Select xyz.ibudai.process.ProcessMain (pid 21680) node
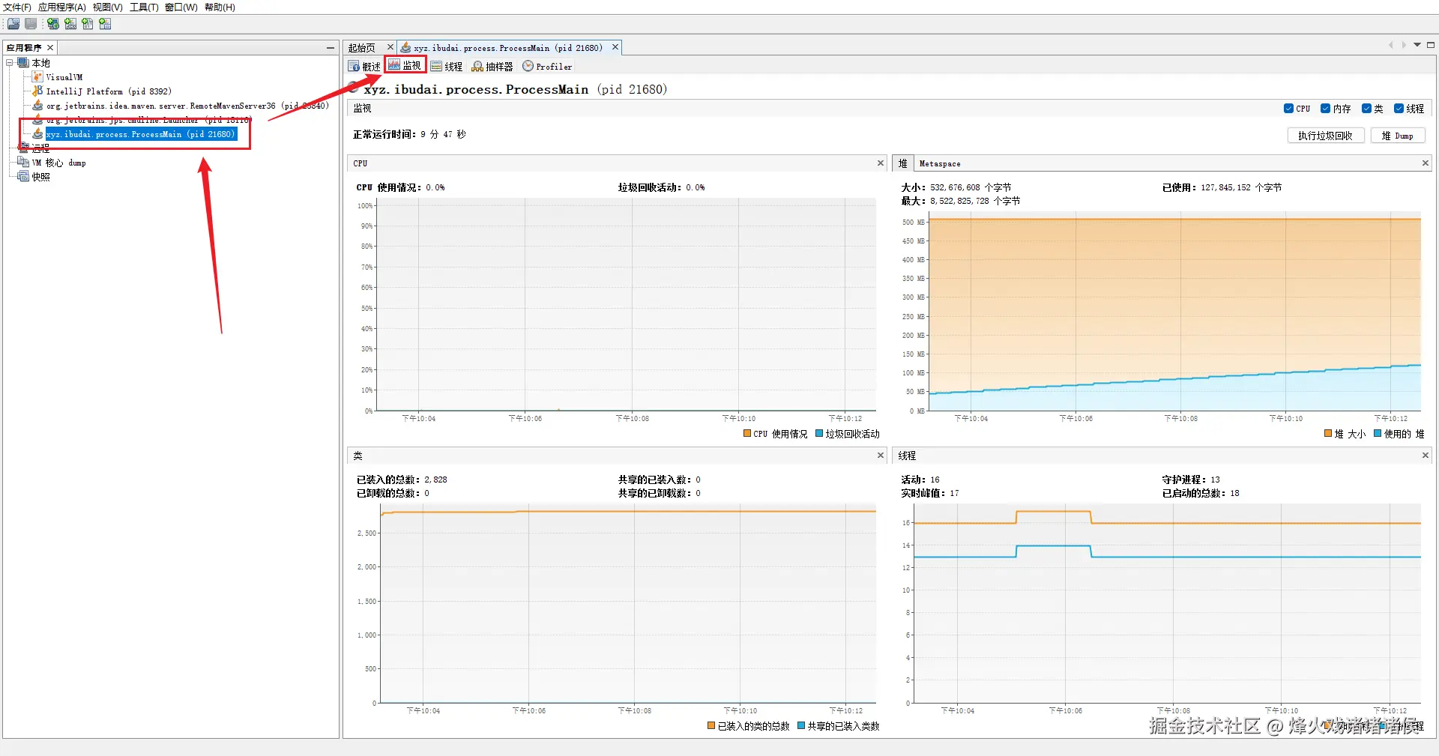 [x=141, y=134]
